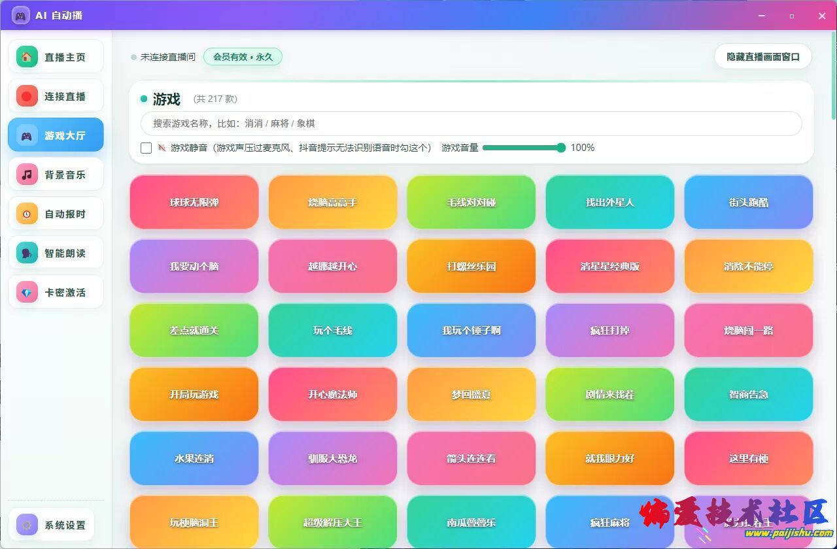
Task: Open the music note icon 背景音乐
Action: click(x=27, y=175)
